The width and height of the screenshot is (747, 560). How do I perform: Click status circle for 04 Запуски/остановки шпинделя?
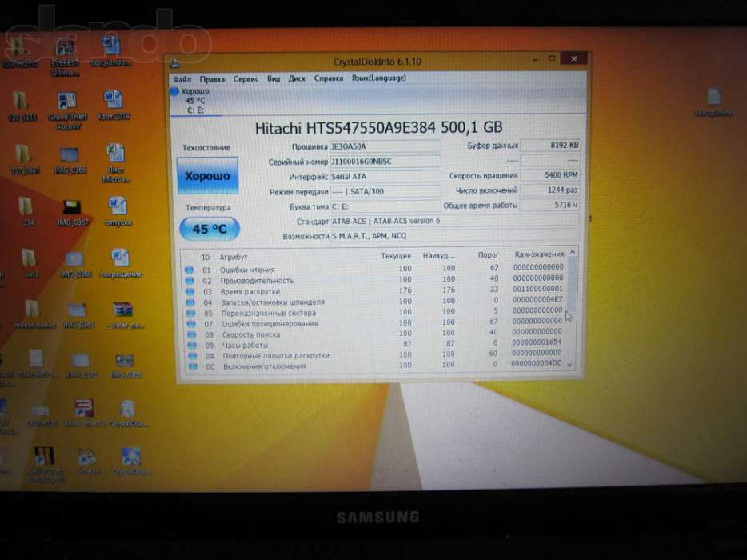click(x=190, y=302)
